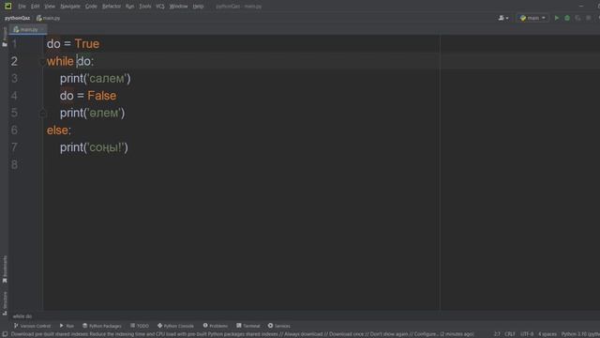Close the main.py editor tab

[42, 29]
